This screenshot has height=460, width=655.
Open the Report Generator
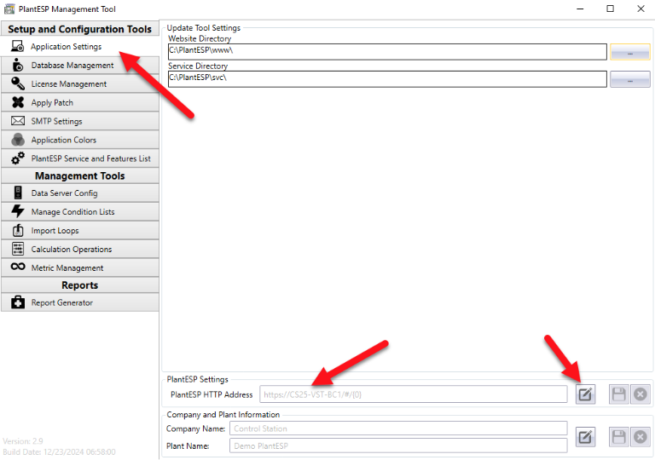pyautogui.click(x=80, y=302)
